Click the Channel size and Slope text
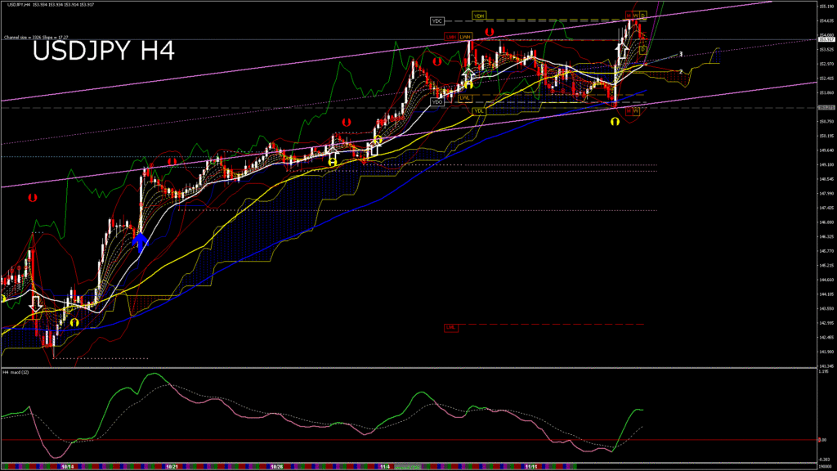The height and width of the screenshot is (471, 837). [x=33, y=37]
